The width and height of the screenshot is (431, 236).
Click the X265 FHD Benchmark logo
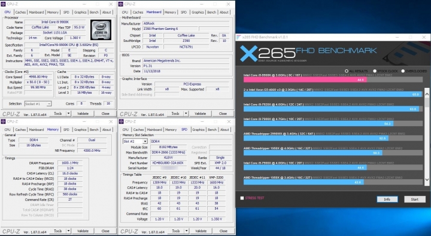308,53
